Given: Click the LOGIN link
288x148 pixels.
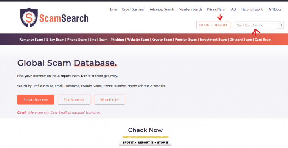Looking at the screenshot, I should (x=204, y=25).
